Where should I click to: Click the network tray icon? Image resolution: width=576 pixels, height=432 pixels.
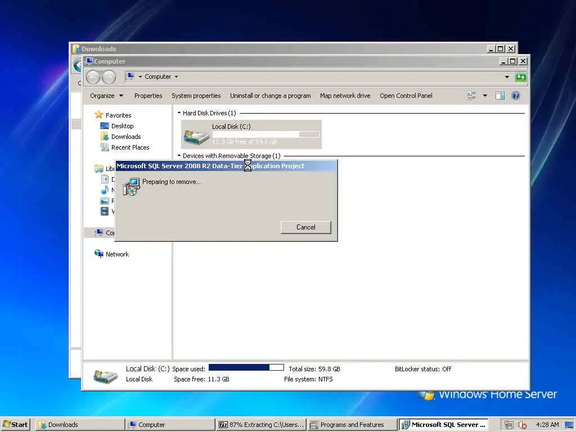(x=508, y=425)
